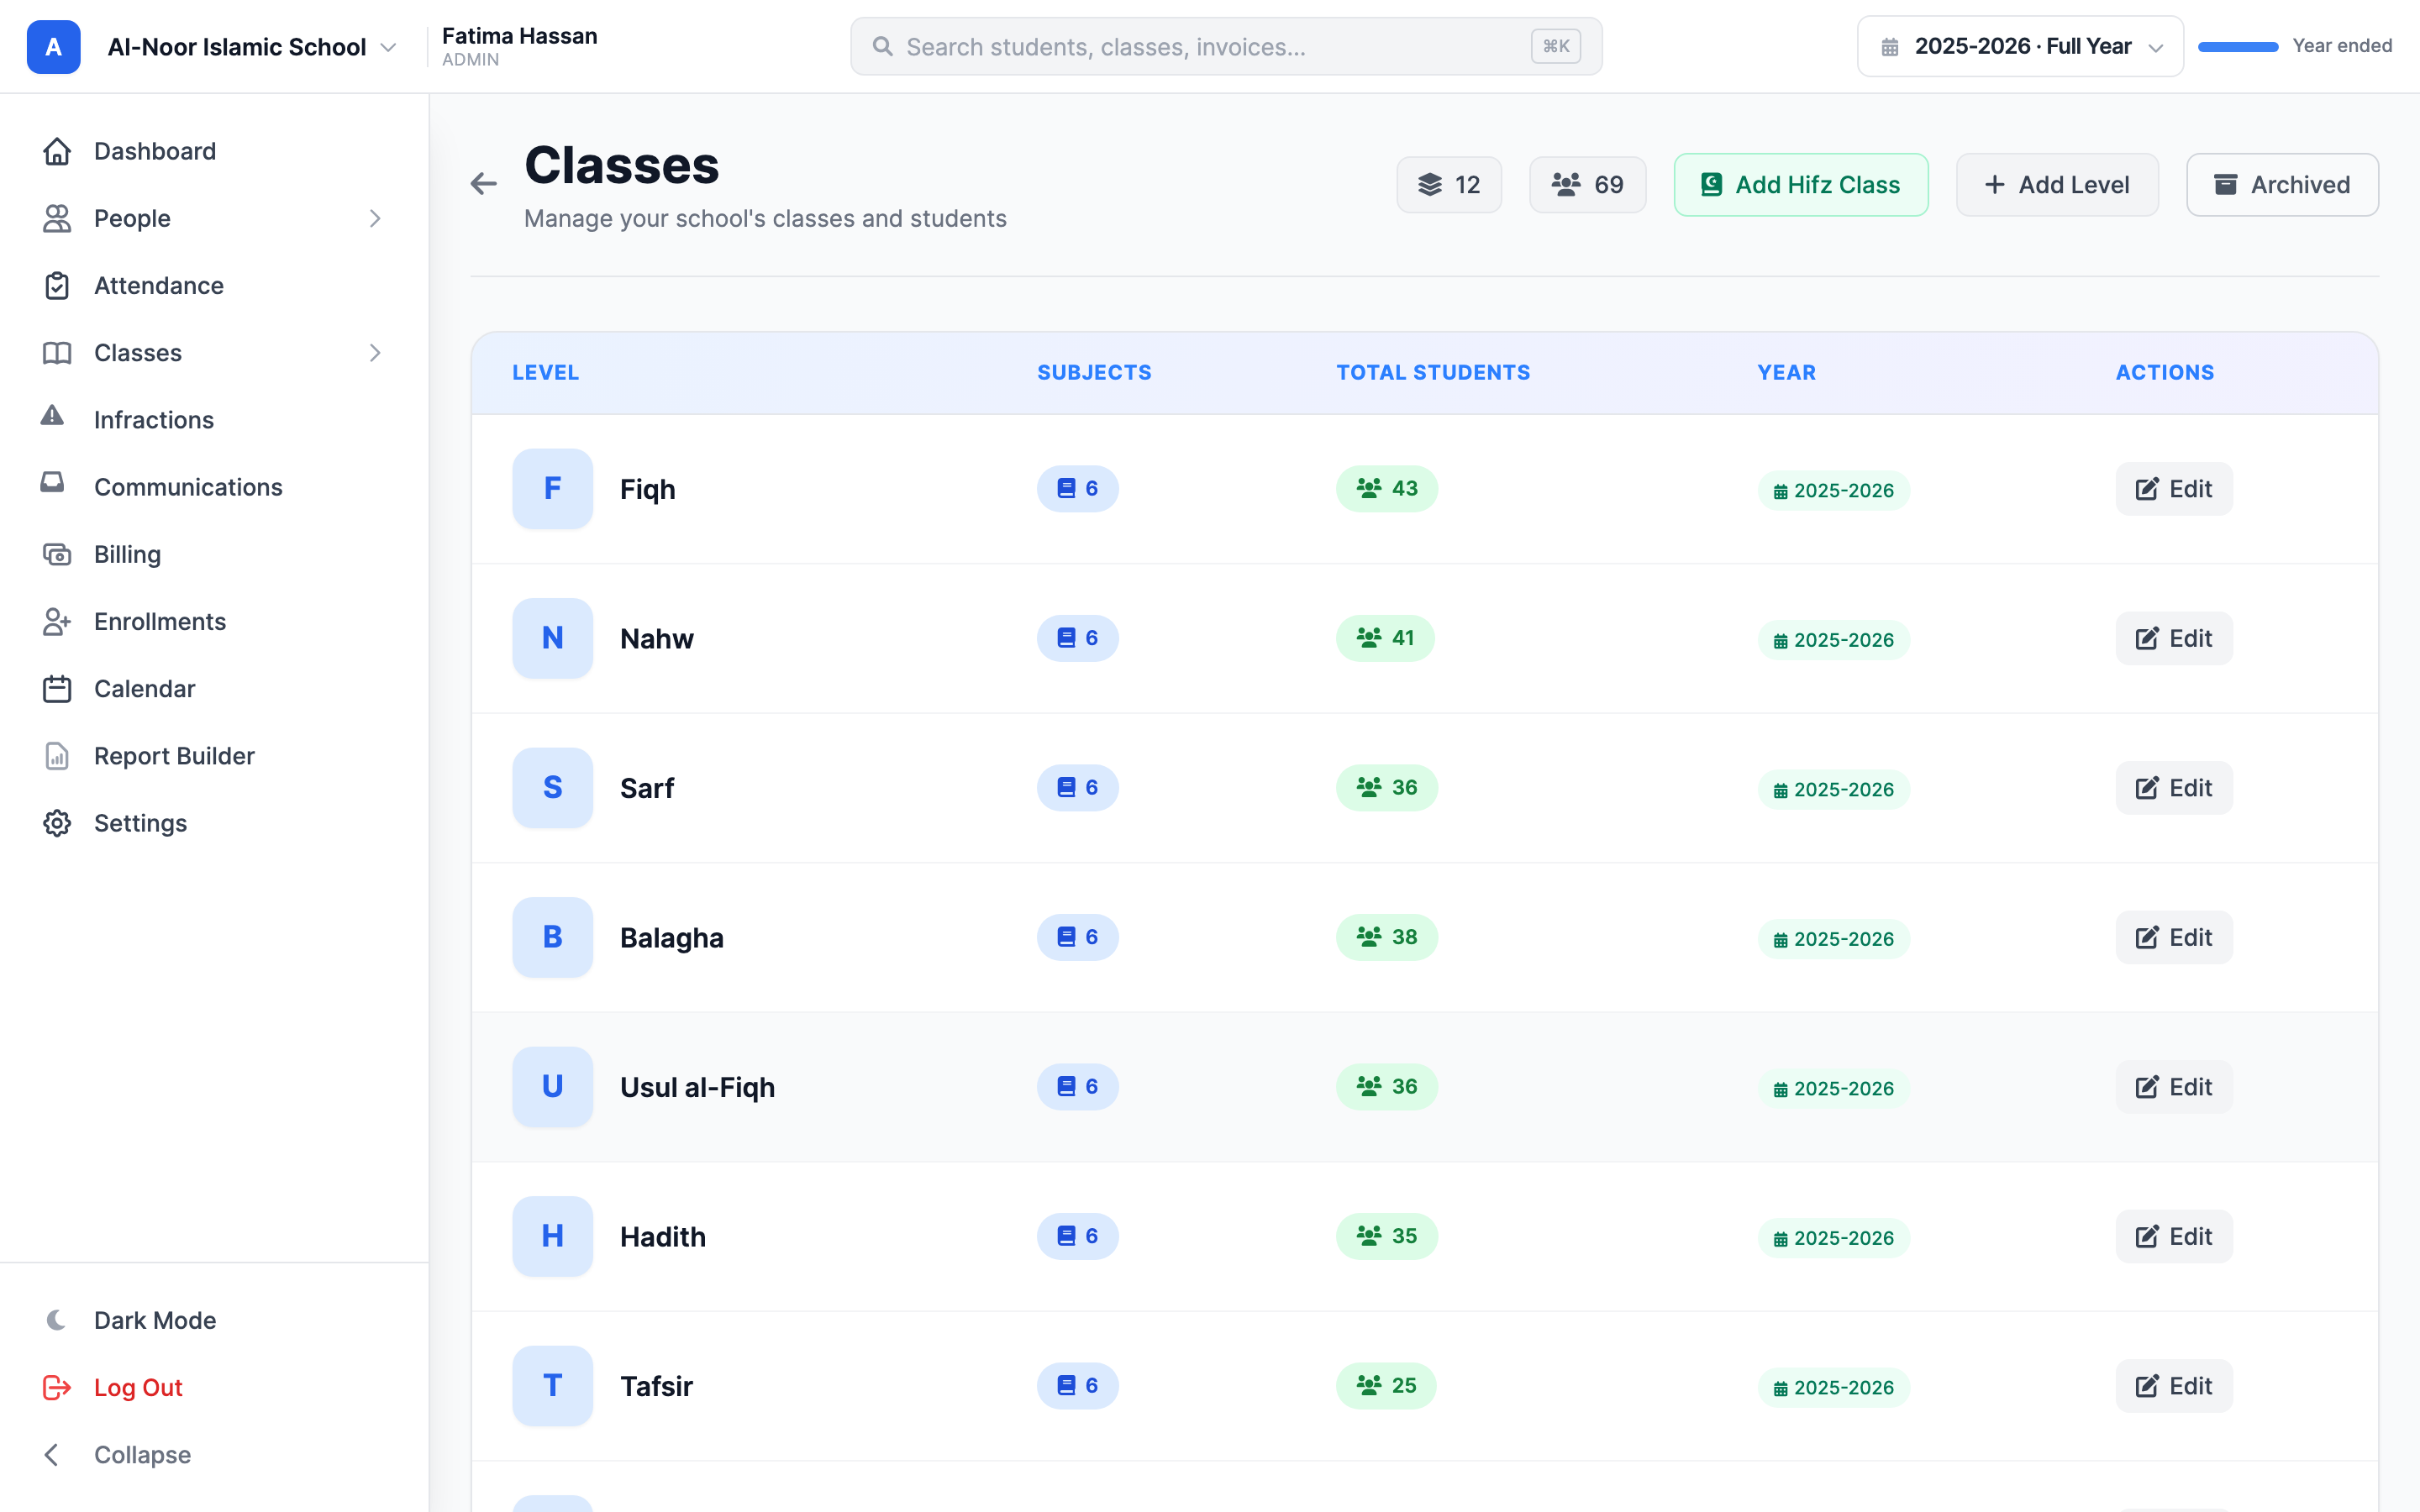The width and height of the screenshot is (2420, 1512).
Task: Click the Sarf level name
Action: (647, 788)
